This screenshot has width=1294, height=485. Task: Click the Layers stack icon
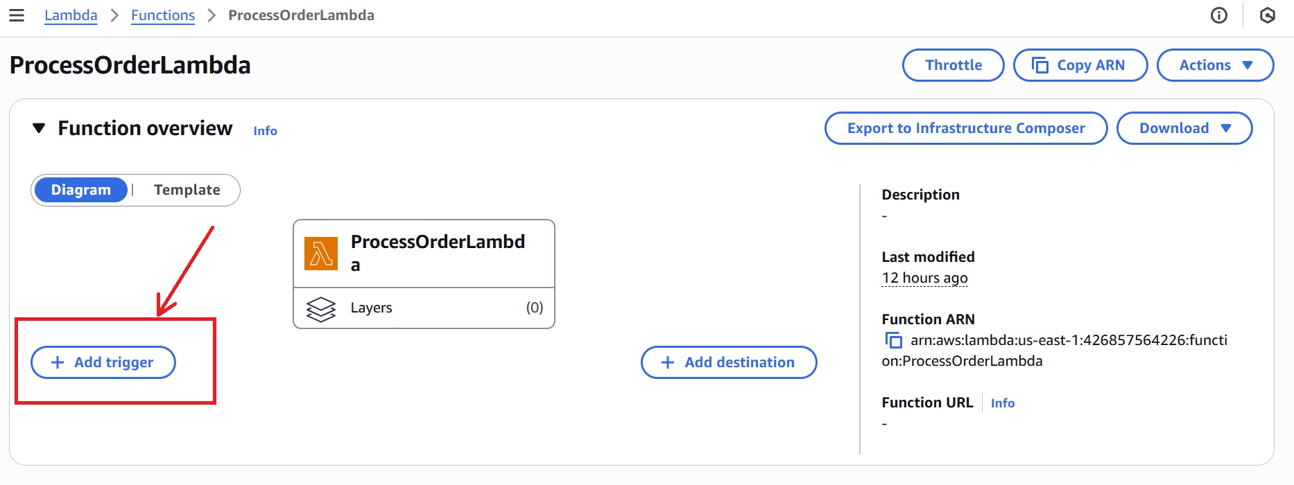pos(321,308)
